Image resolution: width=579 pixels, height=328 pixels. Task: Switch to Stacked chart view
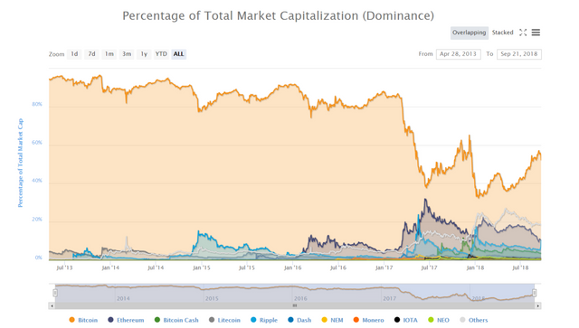click(503, 33)
